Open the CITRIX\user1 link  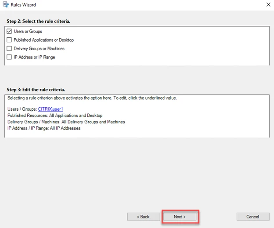(x=50, y=109)
